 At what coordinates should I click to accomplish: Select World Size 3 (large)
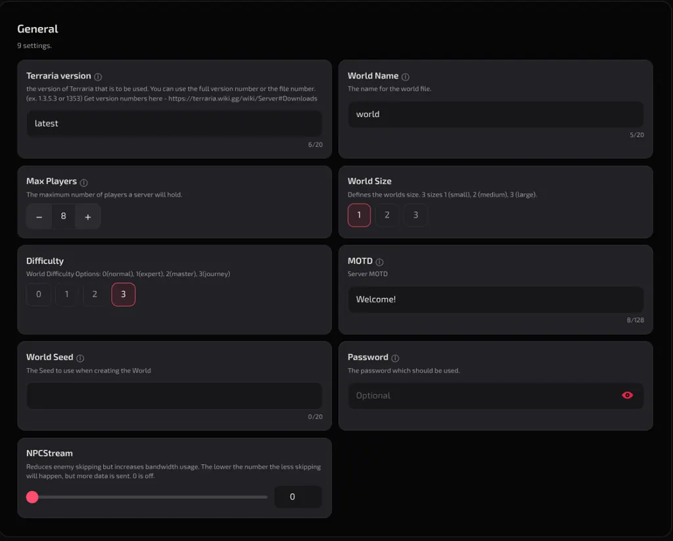[415, 215]
